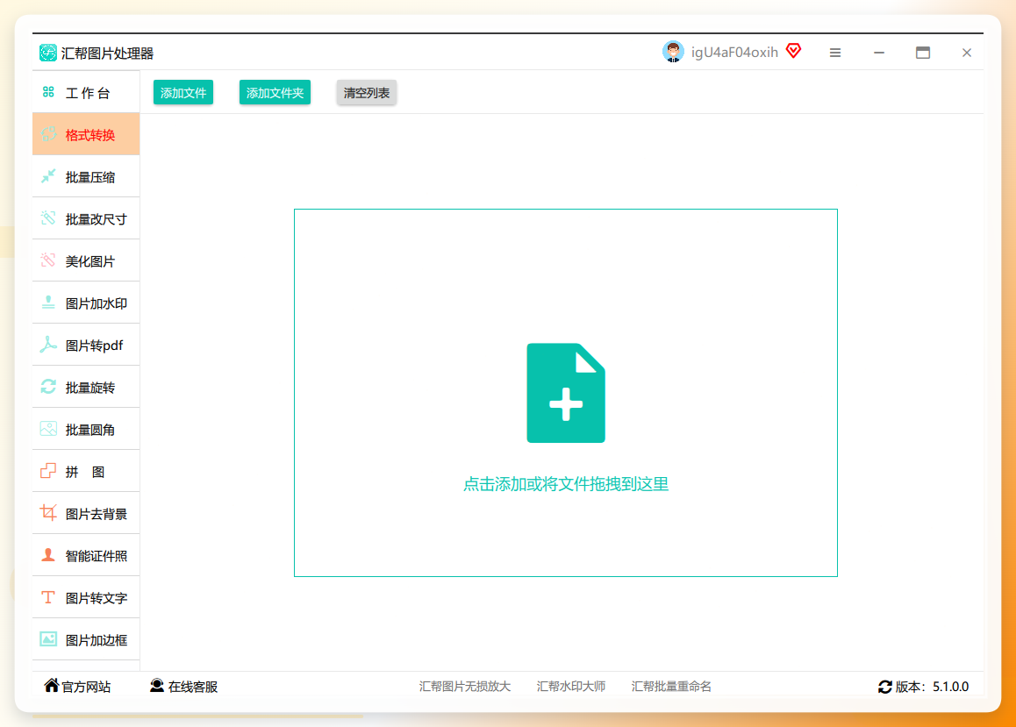Viewport: 1016px width, 727px height.
Task: Click the headset icon beside 在线客服
Action: click(x=157, y=686)
